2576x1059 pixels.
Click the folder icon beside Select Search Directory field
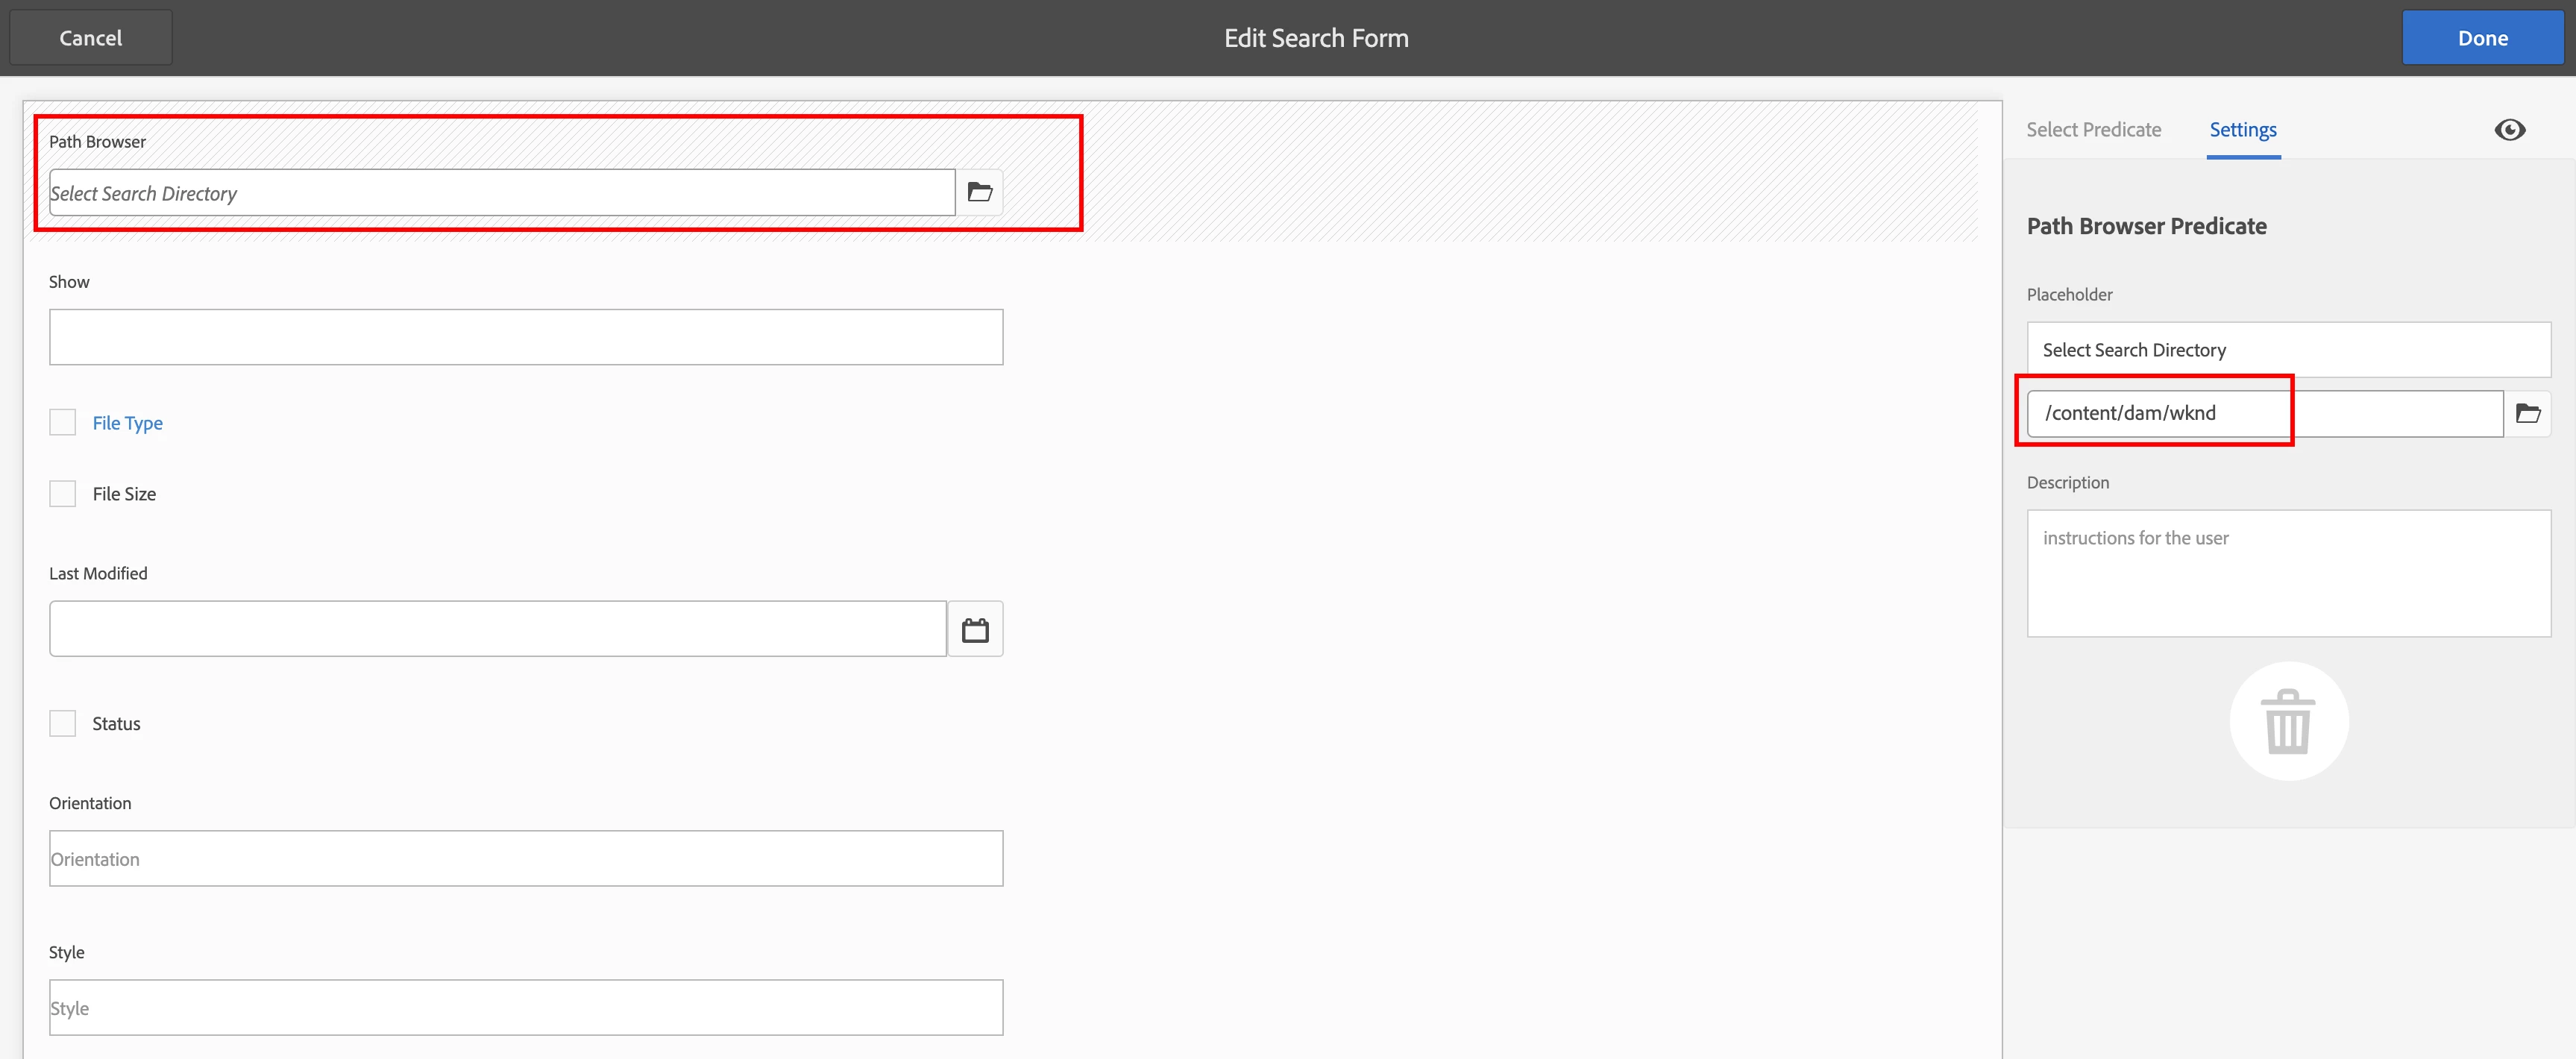(979, 192)
